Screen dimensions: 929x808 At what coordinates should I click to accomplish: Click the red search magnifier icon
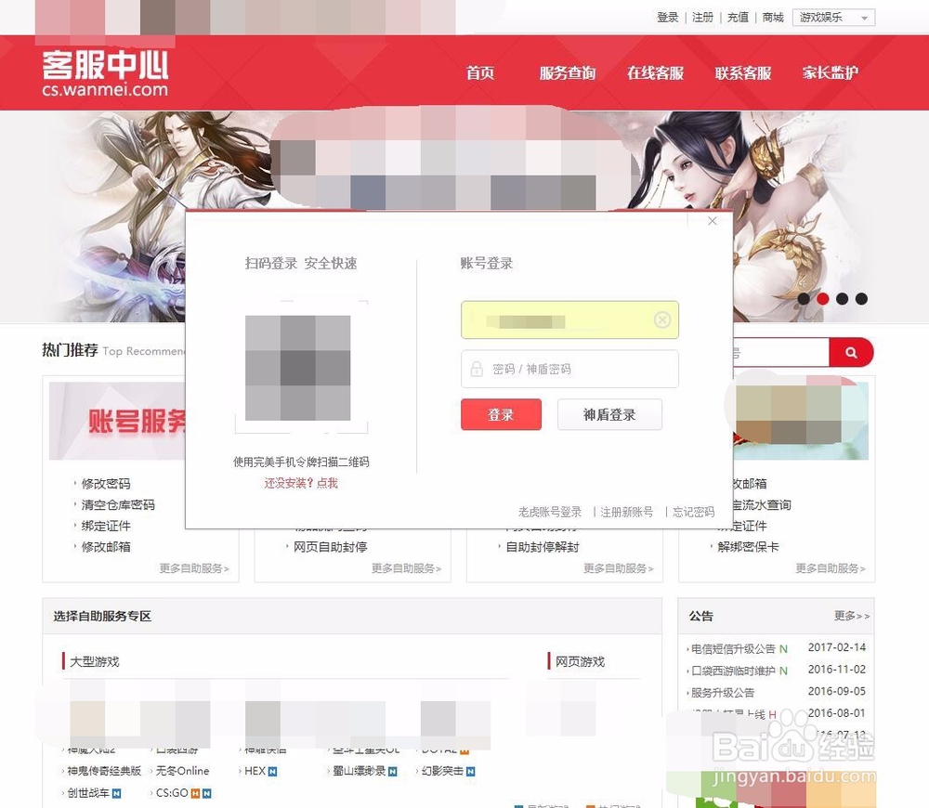(852, 353)
